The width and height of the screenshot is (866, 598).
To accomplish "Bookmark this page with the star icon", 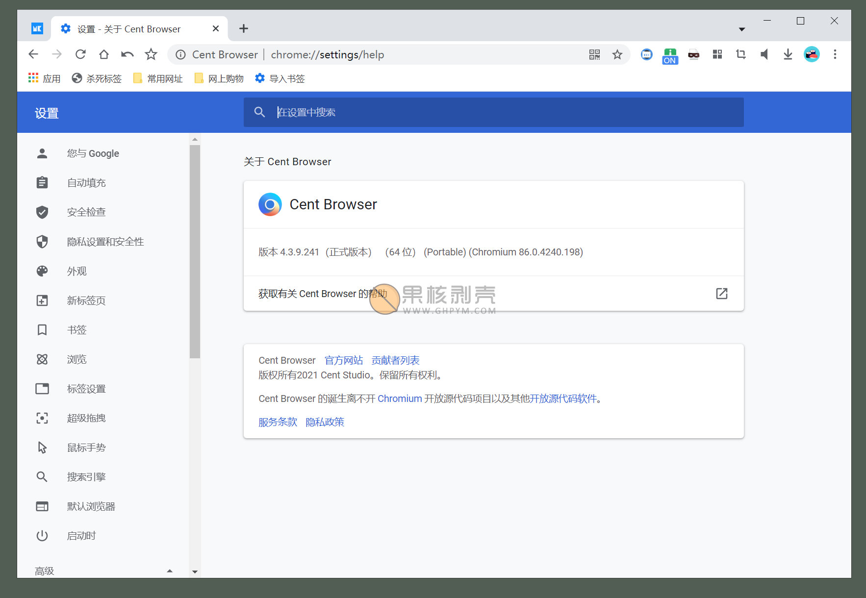I will pyautogui.click(x=617, y=54).
